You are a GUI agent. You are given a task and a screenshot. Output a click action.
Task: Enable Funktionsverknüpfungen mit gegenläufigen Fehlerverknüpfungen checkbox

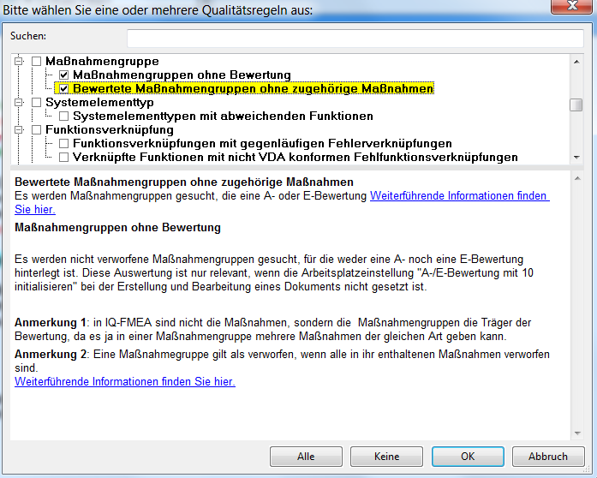click(63, 143)
